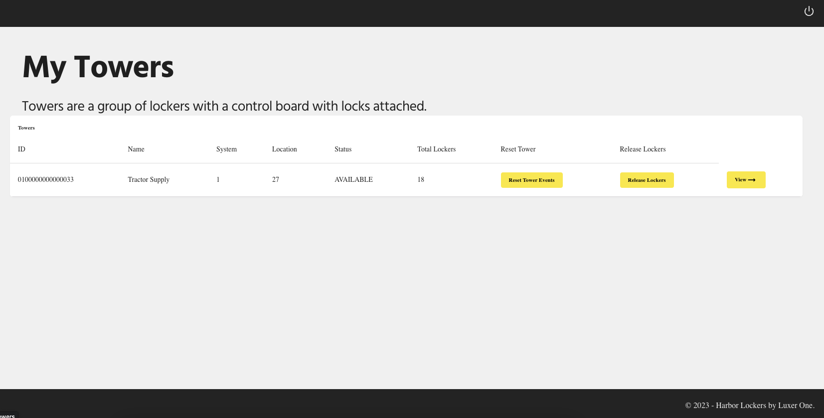Click the power logout icon
This screenshot has height=418, width=824.
pos(809,11)
